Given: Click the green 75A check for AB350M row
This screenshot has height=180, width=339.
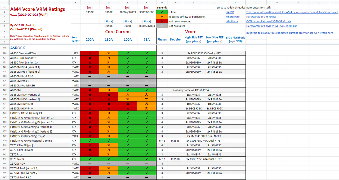Looking at the screenshot, I should 147,90.
